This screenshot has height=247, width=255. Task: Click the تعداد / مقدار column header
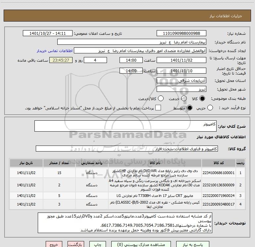point(59,163)
